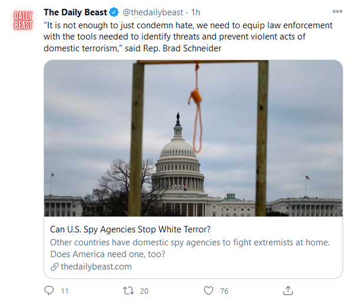The height and width of the screenshot is (302, 352).
Task: Click the 'Does America need one, too?' line
Action: (108, 254)
